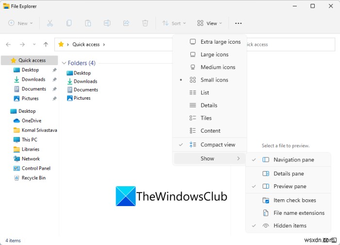Click the File Explorer title bar icon

click(6, 6)
